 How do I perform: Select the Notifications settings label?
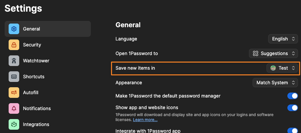[x=37, y=108]
